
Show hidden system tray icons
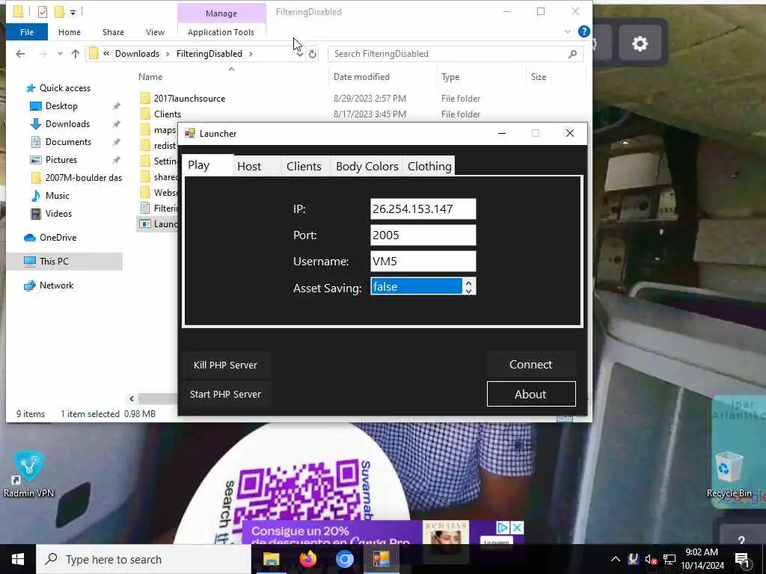pos(616,559)
